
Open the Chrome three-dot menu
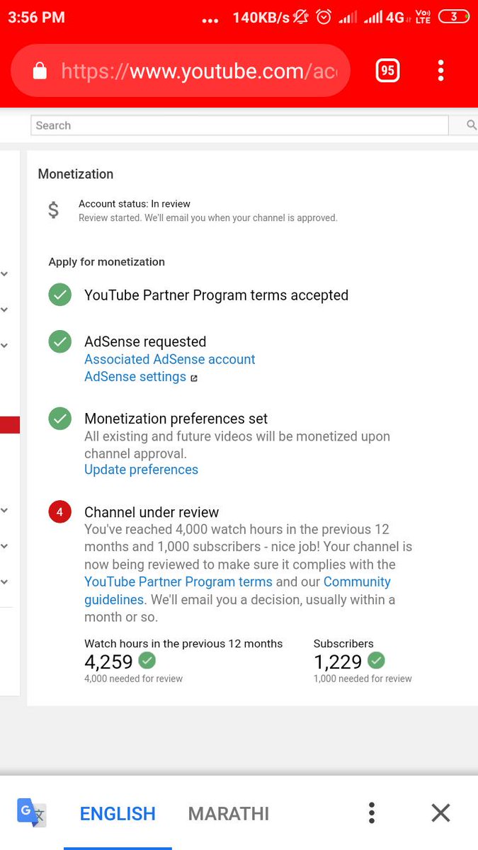[x=440, y=70]
